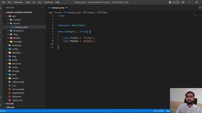Click the Models folder icon
This screenshot has height=113, width=202.
click(x=11, y=38)
